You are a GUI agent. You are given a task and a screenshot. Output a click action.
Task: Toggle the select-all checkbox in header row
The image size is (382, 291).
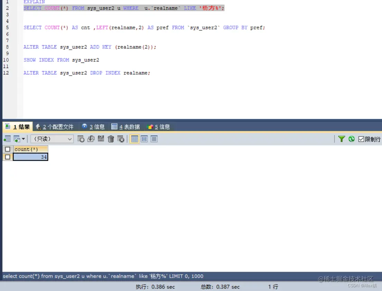[x=8, y=149]
